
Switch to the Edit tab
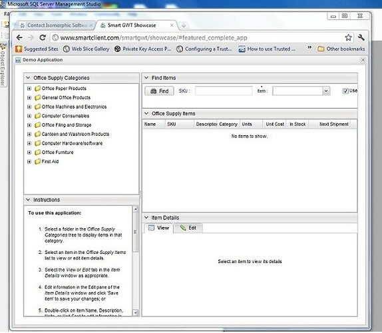188,228
